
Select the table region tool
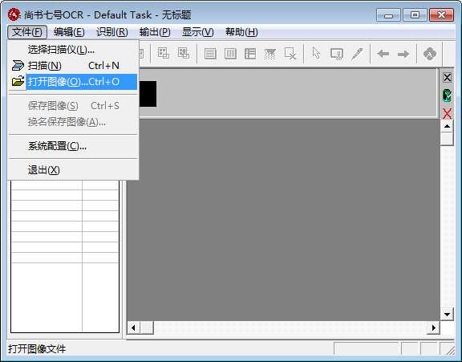click(x=250, y=54)
